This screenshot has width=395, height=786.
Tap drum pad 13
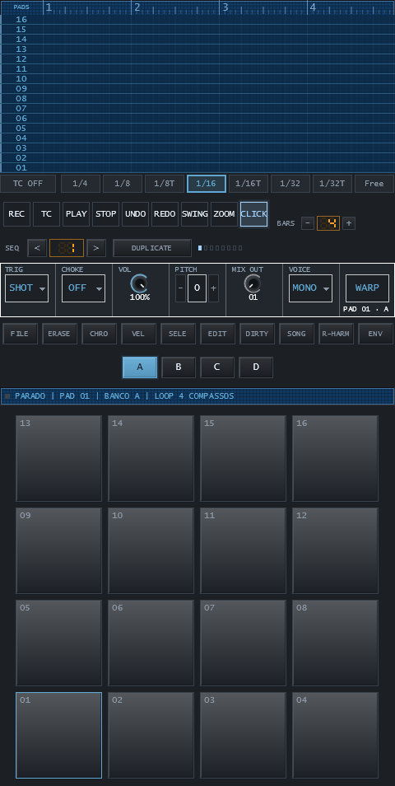coord(58,459)
